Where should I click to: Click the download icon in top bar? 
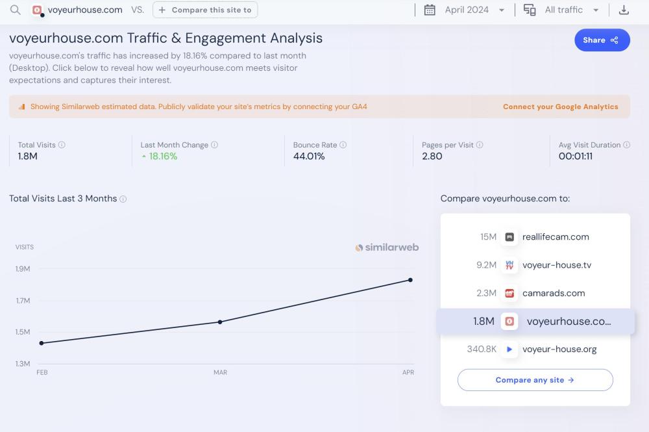(x=624, y=10)
